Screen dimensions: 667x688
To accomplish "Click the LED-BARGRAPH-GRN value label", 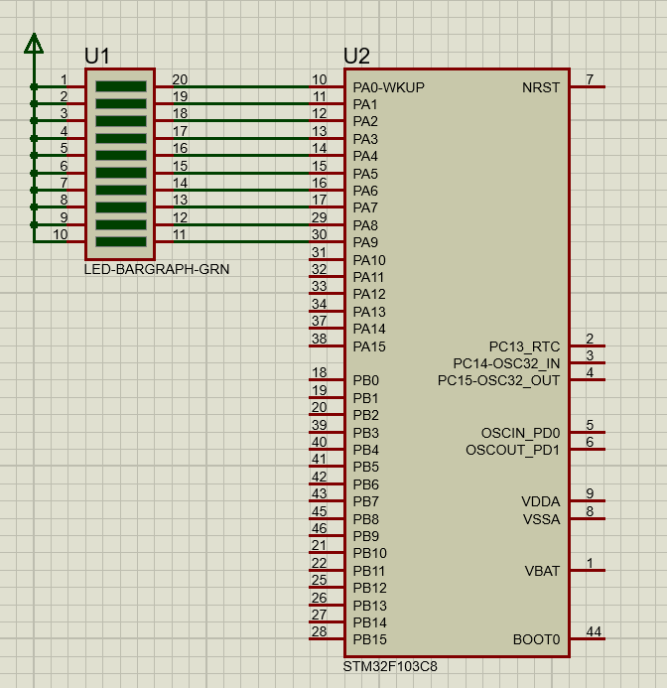I will 157,269.
